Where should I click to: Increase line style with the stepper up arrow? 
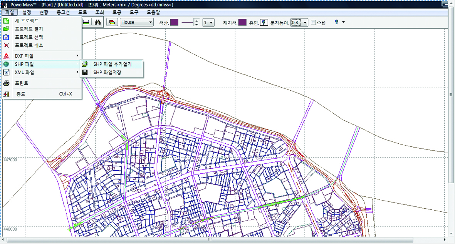click(x=196, y=21)
